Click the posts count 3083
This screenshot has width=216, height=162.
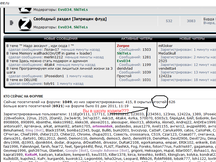191,21
